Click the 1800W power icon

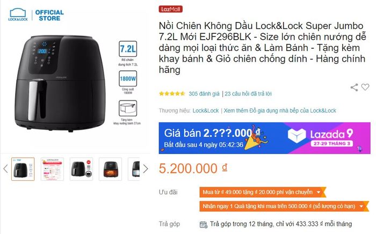[x=128, y=78]
